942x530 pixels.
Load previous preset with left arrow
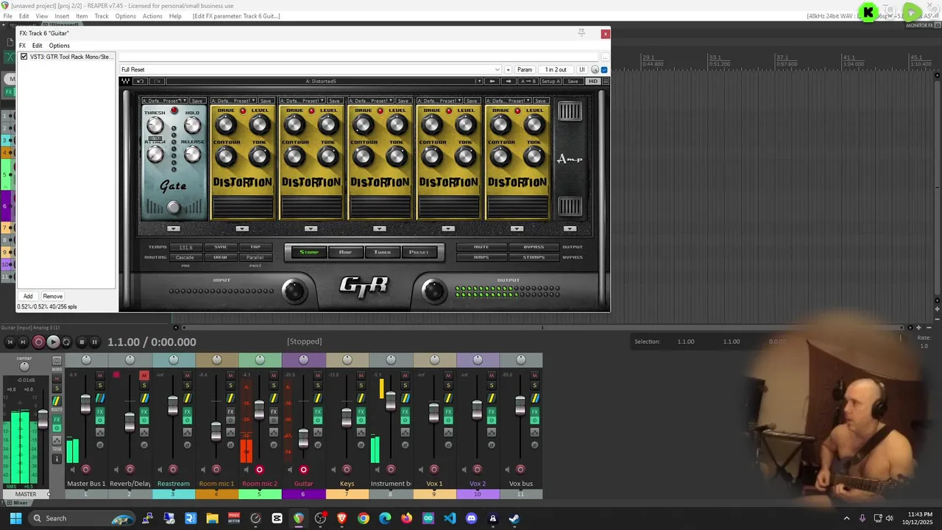point(492,81)
